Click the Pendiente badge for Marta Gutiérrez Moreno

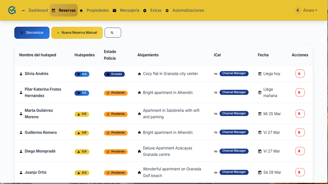[x=116, y=114]
